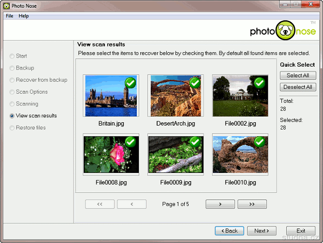Click the File0002.jpg file name
The image size is (323, 243).
[x=240, y=124]
